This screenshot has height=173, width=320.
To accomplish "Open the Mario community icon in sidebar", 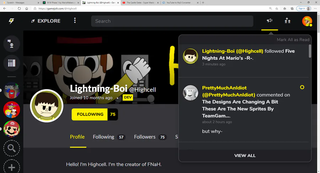I will [x=12, y=129].
